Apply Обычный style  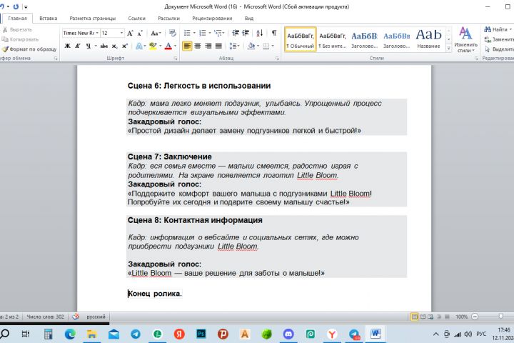tap(301, 39)
